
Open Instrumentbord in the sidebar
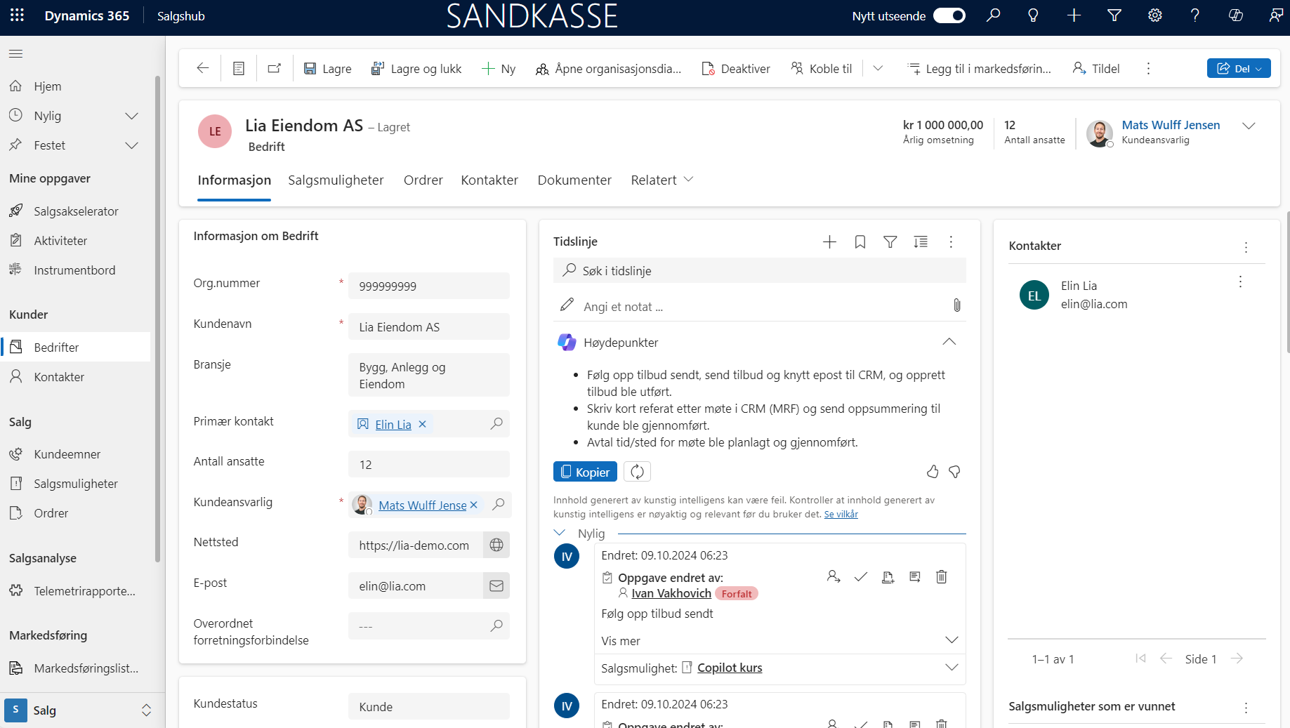(75, 270)
